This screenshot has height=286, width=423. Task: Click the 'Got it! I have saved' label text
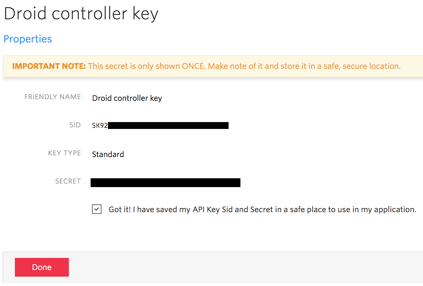tap(143, 209)
